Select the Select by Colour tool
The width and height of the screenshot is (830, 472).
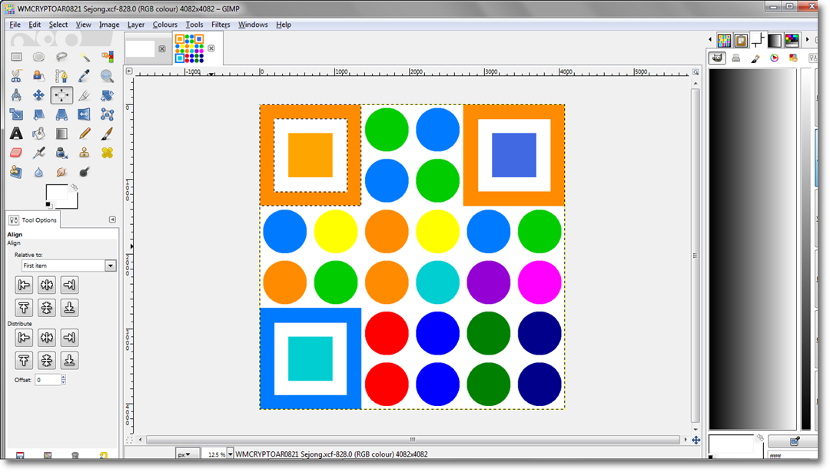(x=108, y=57)
